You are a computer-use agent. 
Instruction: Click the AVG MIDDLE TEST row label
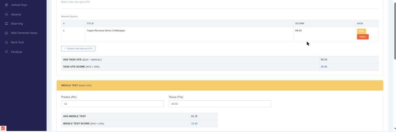[74, 117]
